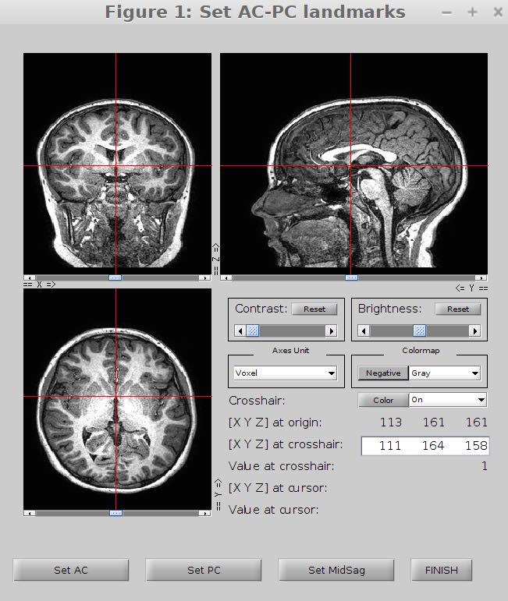Click FINISH to complete landmarks

[442, 570]
